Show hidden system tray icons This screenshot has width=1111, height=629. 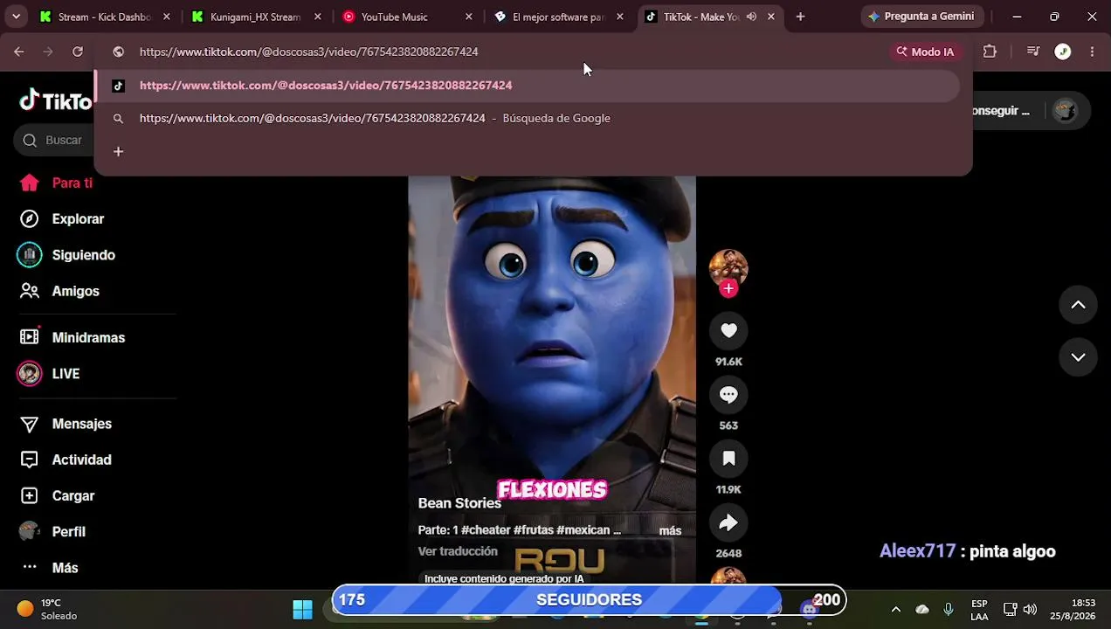(x=895, y=609)
